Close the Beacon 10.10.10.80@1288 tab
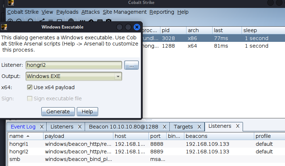Screen dimensions: 285x166 click(165, 127)
